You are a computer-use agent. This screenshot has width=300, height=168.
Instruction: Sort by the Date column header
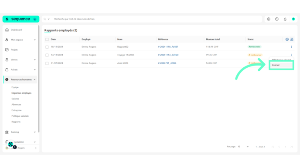click(x=53, y=39)
